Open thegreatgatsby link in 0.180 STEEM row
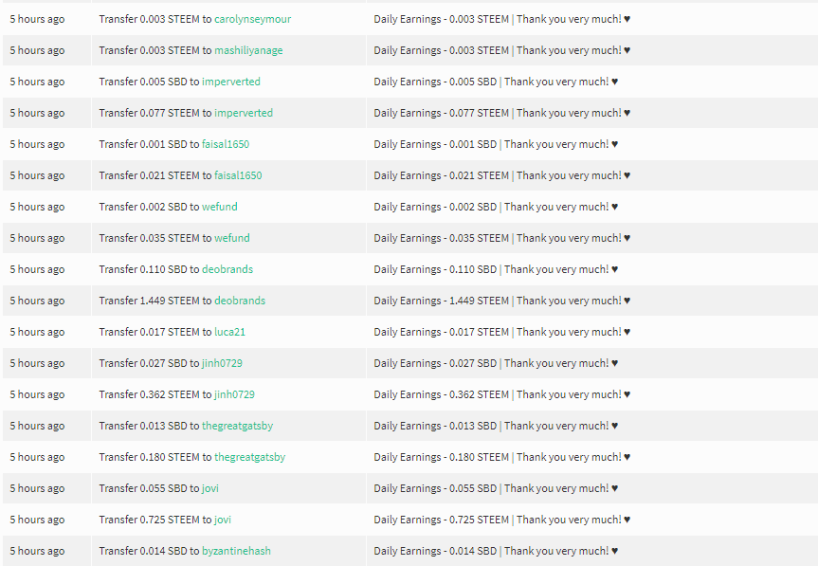This screenshot has height=566, width=818. 250,458
